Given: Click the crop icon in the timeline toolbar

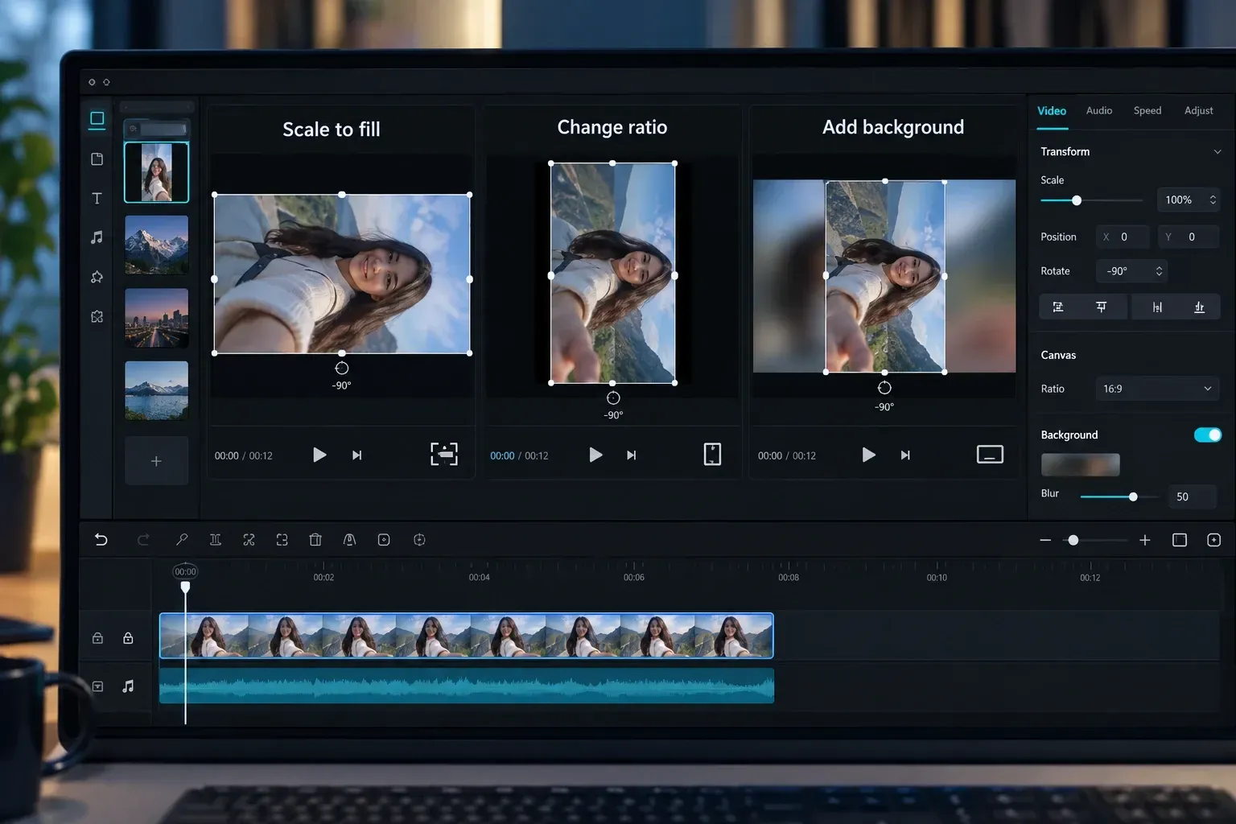Looking at the screenshot, I should (x=282, y=540).
